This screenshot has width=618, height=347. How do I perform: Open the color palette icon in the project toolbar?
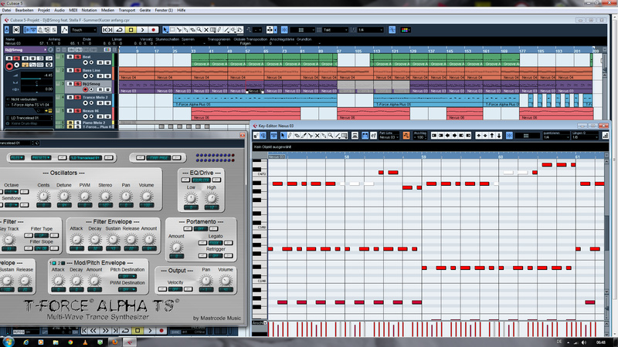[405, 30]
